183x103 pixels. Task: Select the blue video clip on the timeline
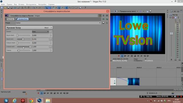134,82
